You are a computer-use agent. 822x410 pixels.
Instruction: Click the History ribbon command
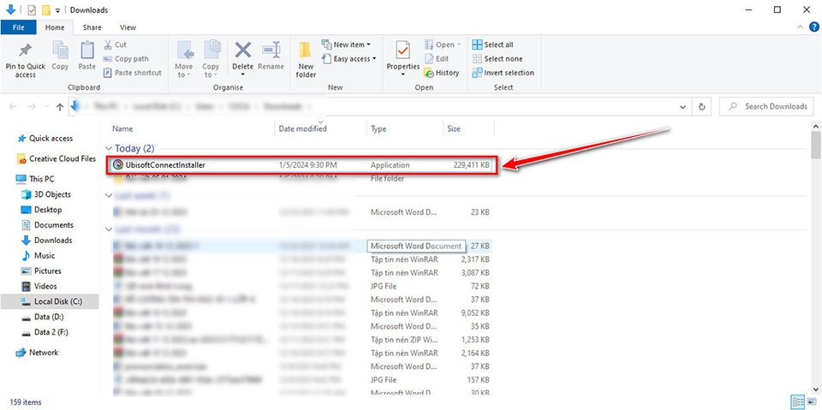pyautogui.click(x=442, y=73)
